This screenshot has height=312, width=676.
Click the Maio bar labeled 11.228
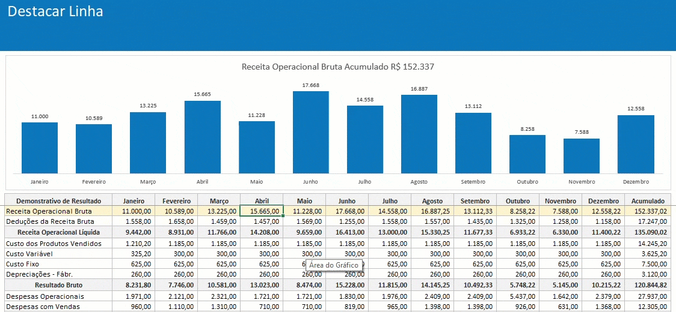[257, 147]
